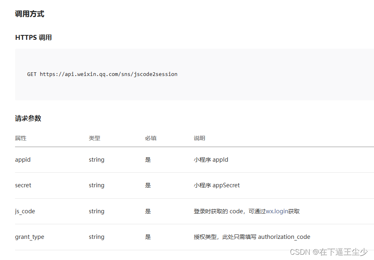
Task: Click the 必填 column header
Action: tap(150, 138)
